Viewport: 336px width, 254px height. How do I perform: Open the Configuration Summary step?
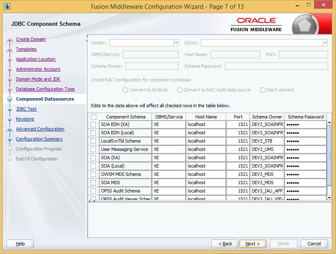click(39, 139)
